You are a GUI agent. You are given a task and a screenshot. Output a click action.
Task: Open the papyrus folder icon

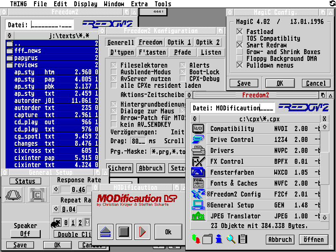(x=9, y=58)
